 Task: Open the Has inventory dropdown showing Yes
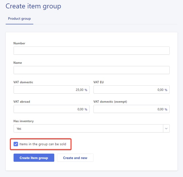(88, 128)
